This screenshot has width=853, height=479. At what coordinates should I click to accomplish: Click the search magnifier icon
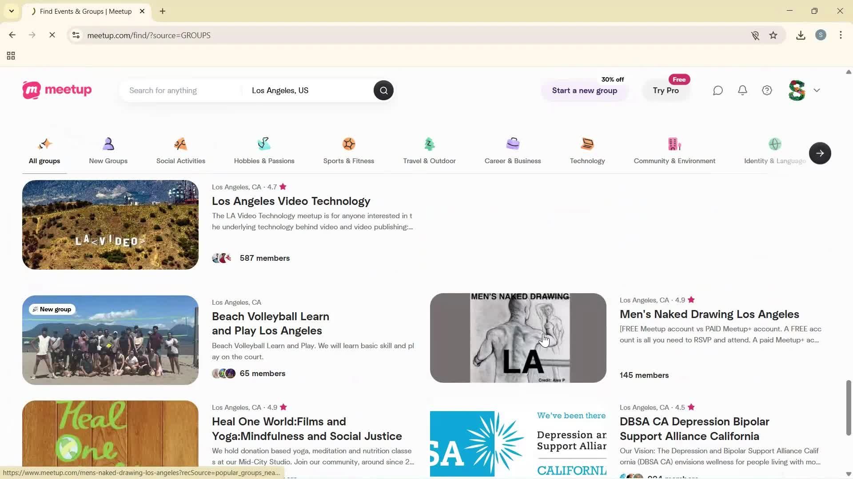tap(383, 90)
